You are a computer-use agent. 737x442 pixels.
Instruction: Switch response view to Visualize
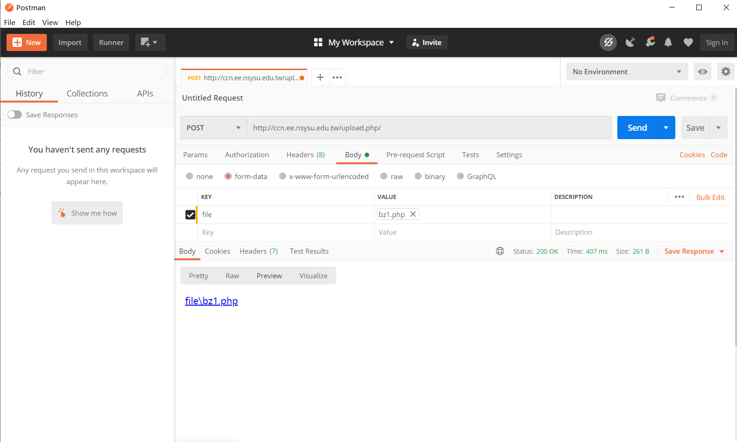[x=314, y=275]
